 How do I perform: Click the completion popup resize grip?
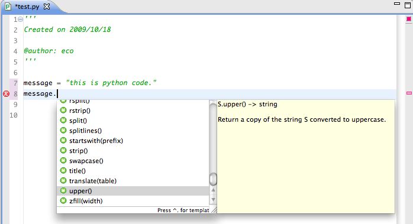tap(214, 210)
